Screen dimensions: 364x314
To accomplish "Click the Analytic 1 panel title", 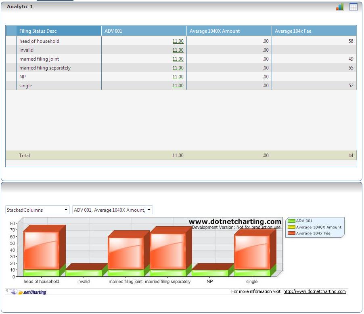I will (20, 6).
